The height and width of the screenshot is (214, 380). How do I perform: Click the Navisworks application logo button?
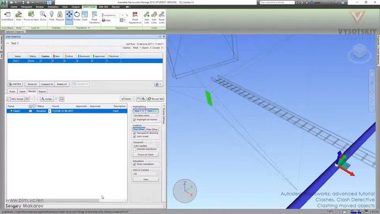pyautogui.click(x=4, y=3)
